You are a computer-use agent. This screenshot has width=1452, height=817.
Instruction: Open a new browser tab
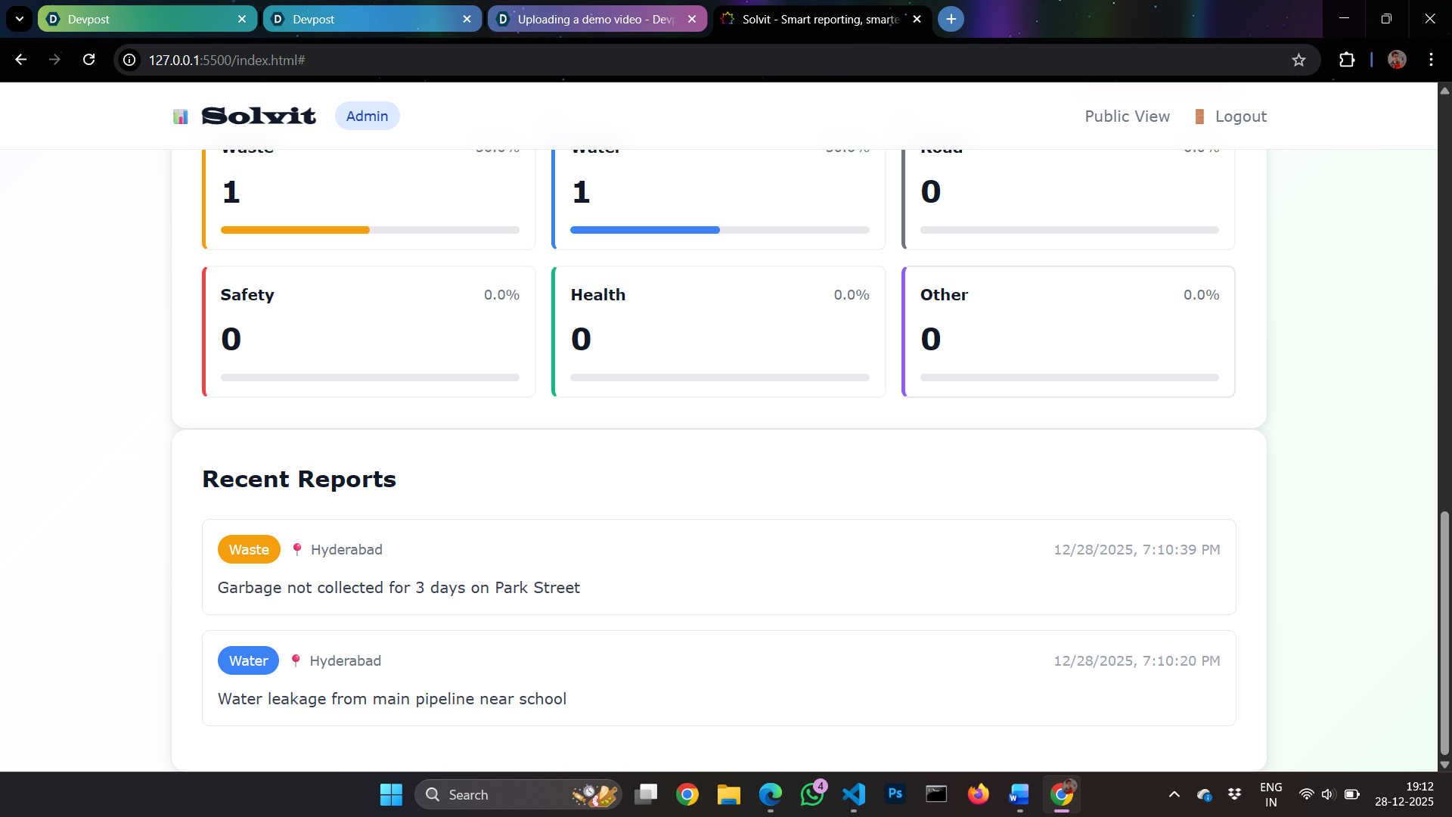(x=951, y=19)
